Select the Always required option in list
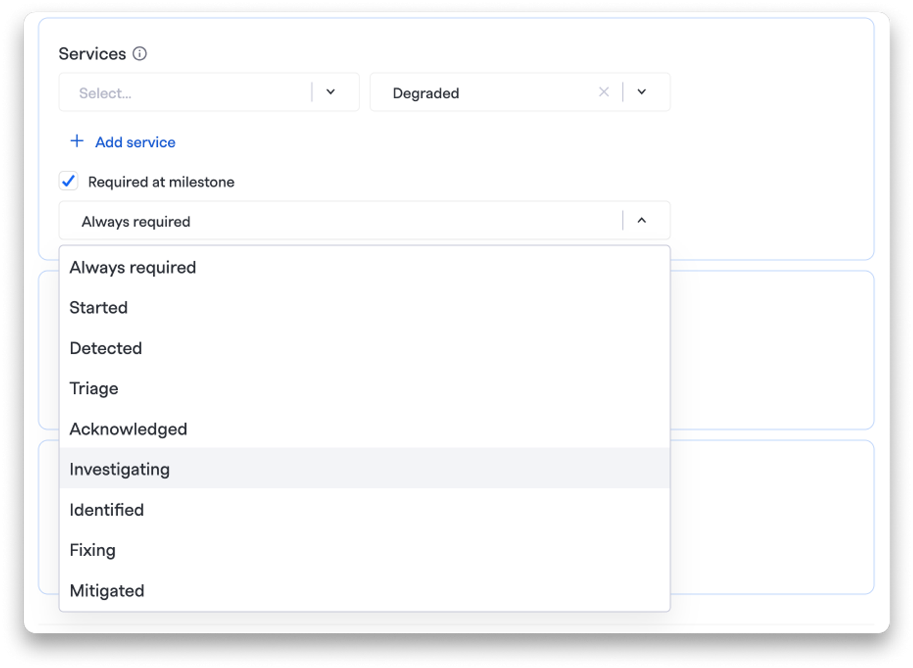The image size is (913, 668). point(364,267)
